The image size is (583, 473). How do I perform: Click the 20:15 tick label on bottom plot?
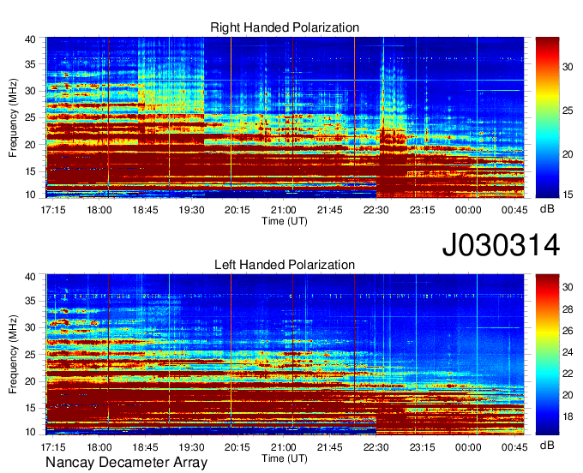(x=237, y=447)
